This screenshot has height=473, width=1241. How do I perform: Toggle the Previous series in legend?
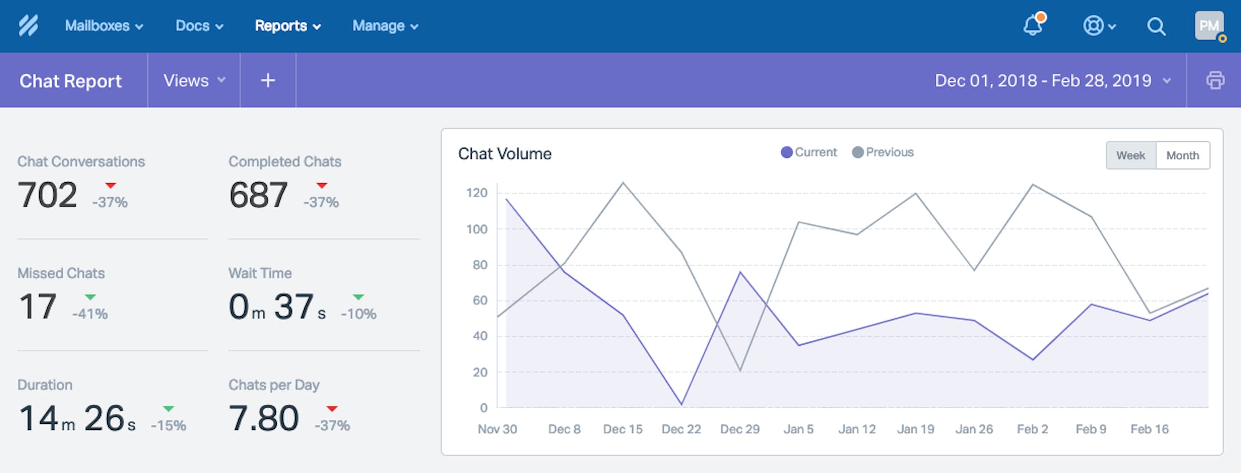coord(883,152)
